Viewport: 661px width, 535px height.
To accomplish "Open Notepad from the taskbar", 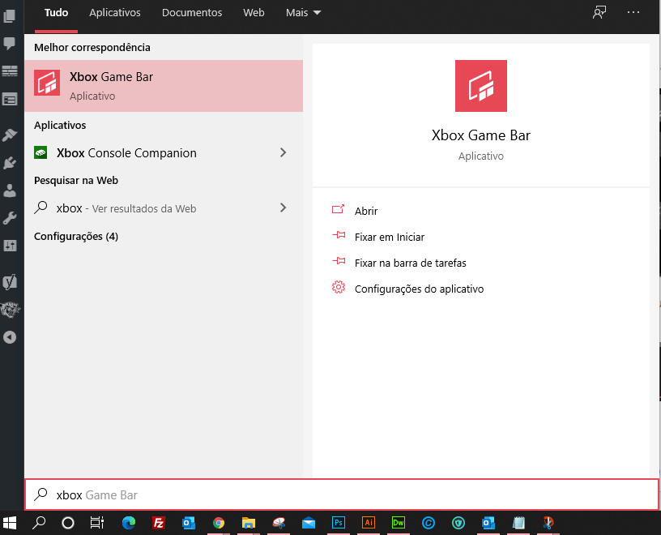I will click(518, 523).
